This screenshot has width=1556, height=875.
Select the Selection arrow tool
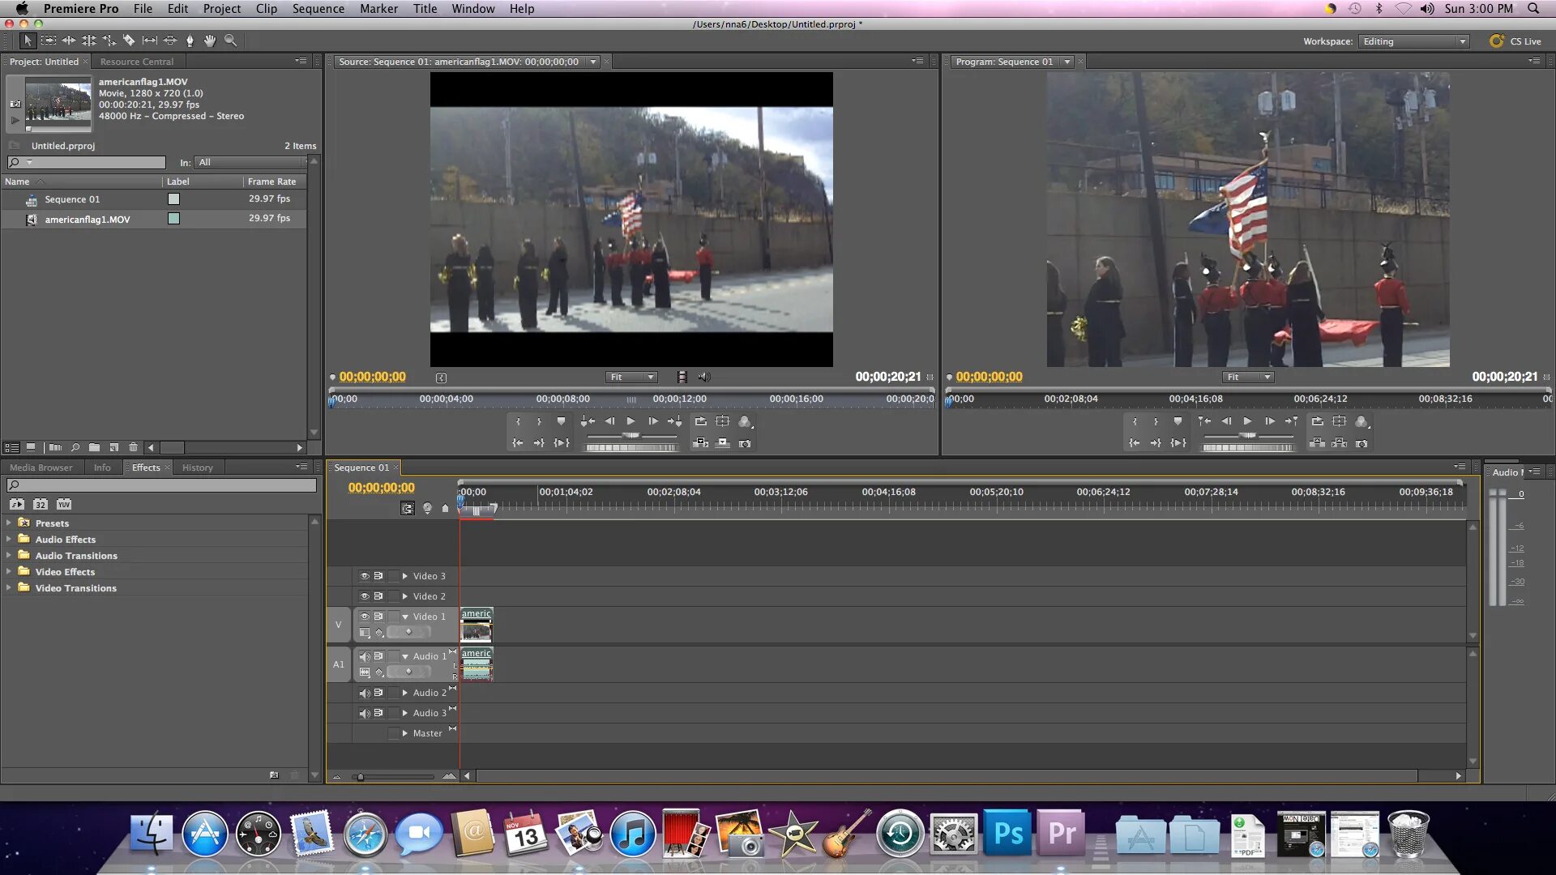pos(27,41)
